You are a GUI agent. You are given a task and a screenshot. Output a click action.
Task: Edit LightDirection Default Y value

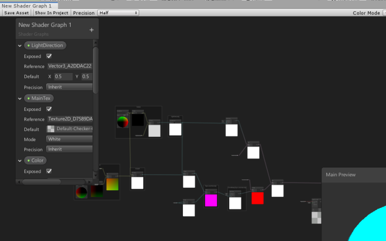click(x=87, y=76)
